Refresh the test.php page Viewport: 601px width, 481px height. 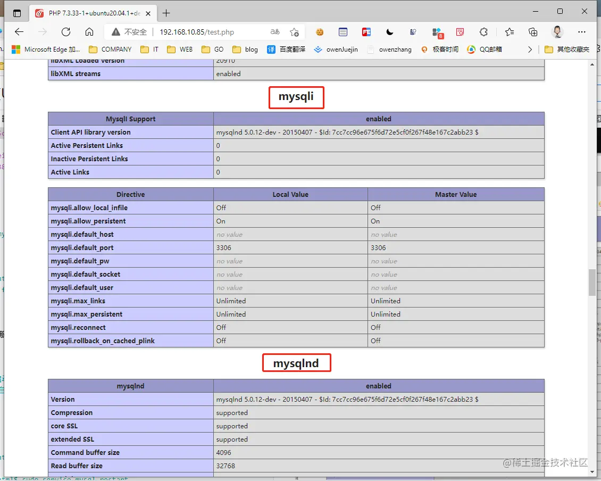pos(66,32)
